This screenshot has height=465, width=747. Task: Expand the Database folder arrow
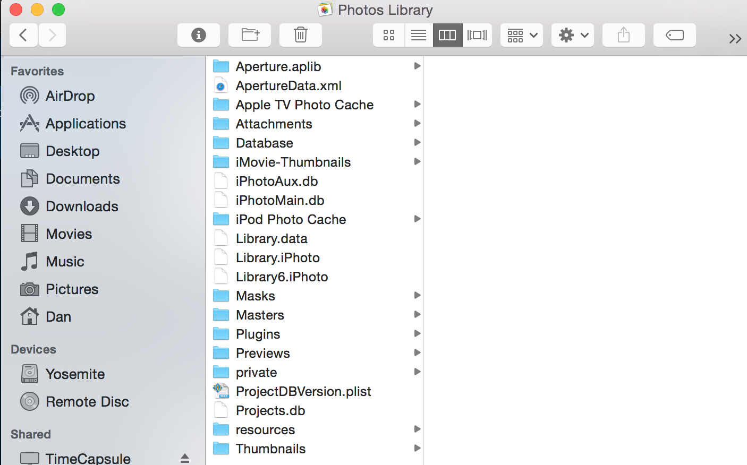pos(417,142)
